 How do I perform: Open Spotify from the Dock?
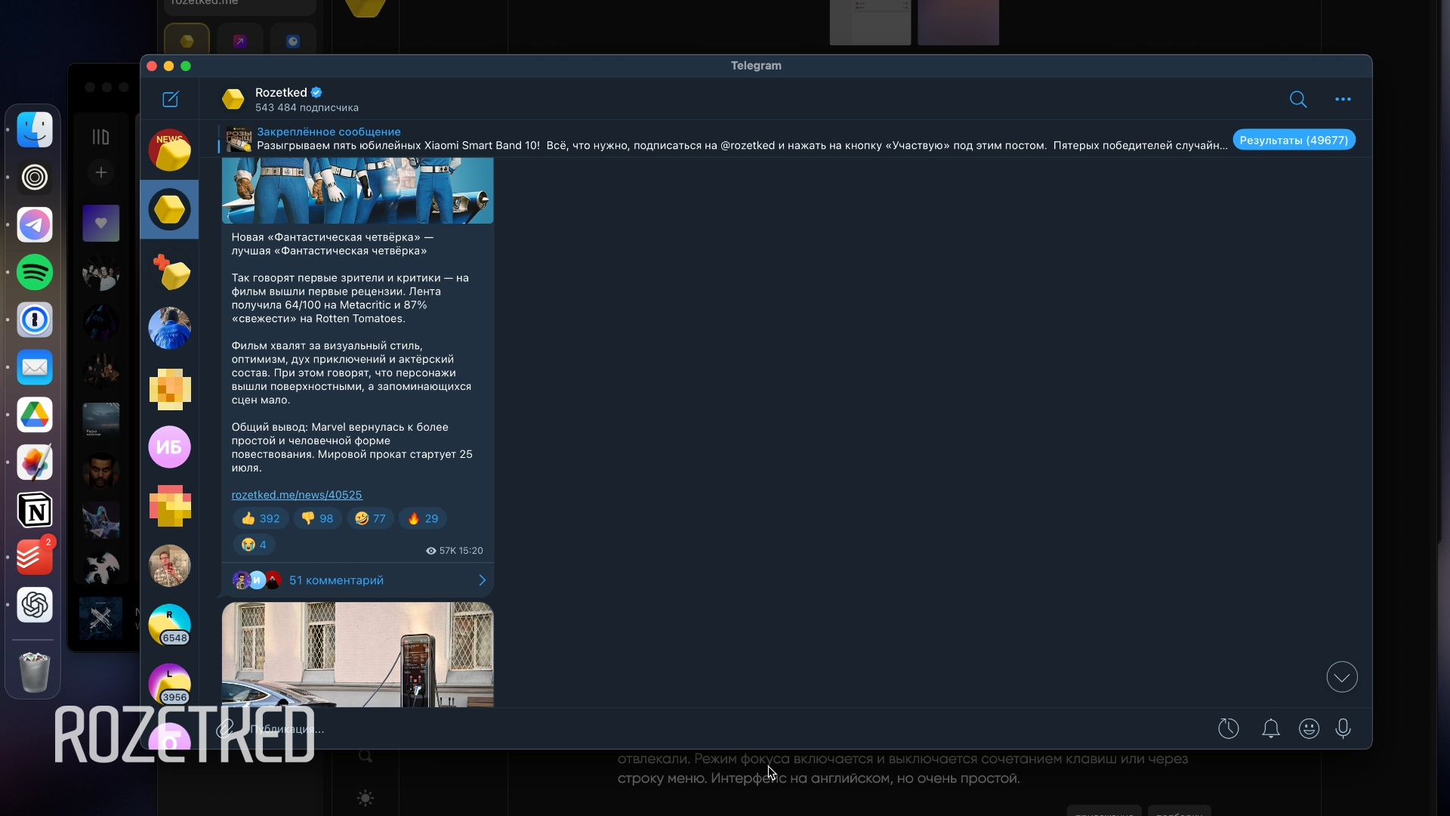(35, 272)
